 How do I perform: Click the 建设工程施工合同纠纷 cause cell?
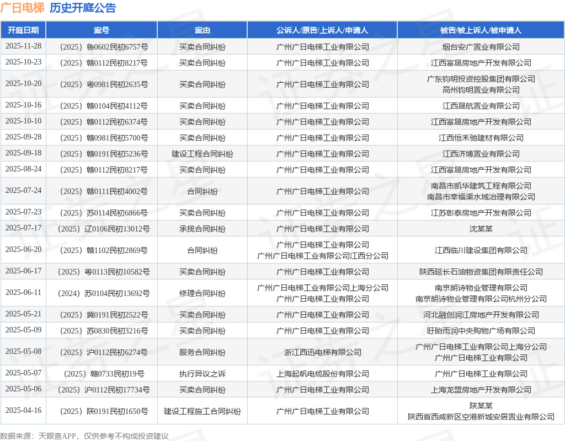(x=202, y=411)
